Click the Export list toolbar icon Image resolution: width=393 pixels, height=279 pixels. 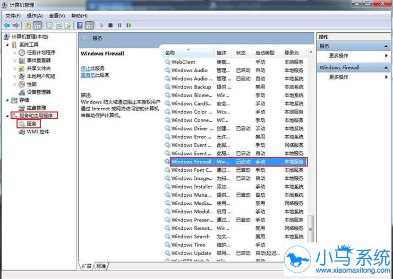click(67, 25)
